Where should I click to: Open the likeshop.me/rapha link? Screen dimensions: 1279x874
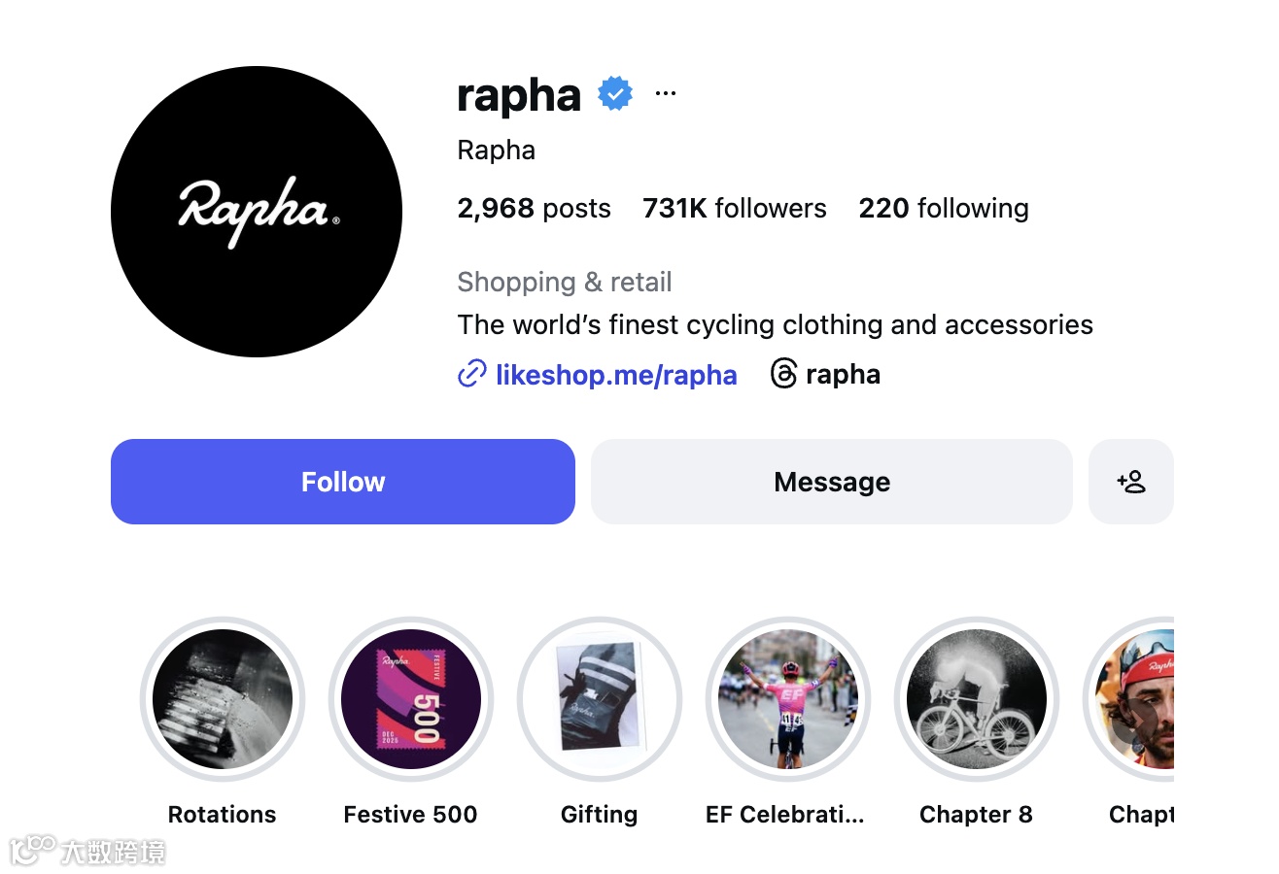coord(616,375)
